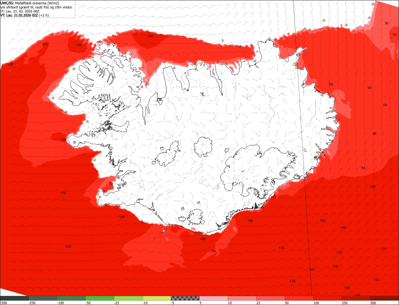Click the '250' legend label
Viewport: 399px width, 305px height.
pyautogui.click(x=345, y=303)
